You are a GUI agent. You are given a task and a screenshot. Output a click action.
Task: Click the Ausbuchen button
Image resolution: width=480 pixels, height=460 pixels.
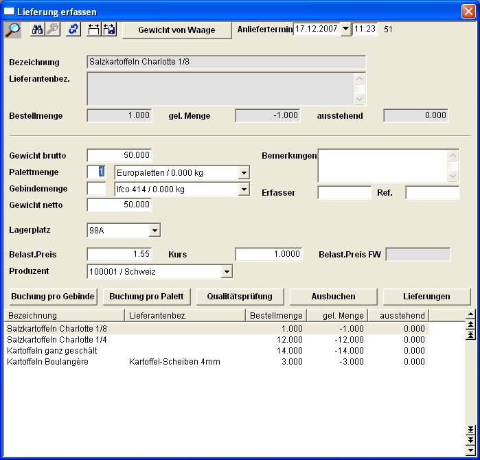pyautogui.click(x=333, y=297)
